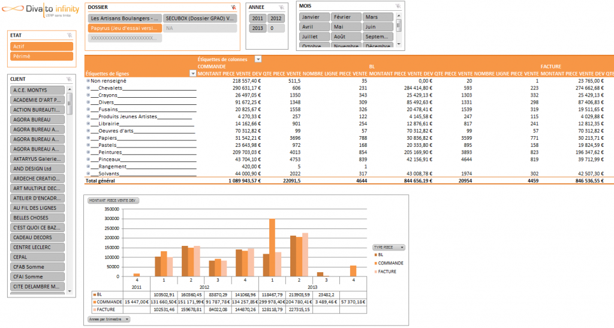The image size is (614, 328).
Task: Expand the Librairie row
Action: [88, 124]
